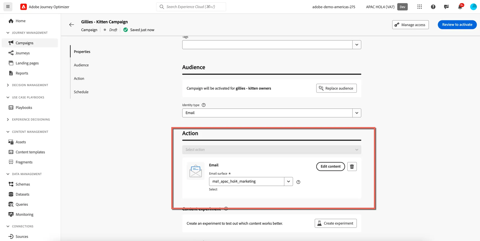The height and width of the screenshot is (241, 480).
Task: Open the feedback chat icon
Action: [446, 7]
